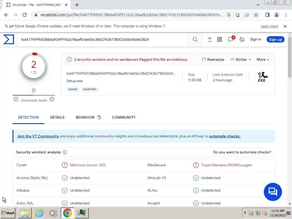The height and width of the screenshot is (219, 292).
Task: Click AhnLab-V3 undetected check icon
Action: tap(196, 178)
